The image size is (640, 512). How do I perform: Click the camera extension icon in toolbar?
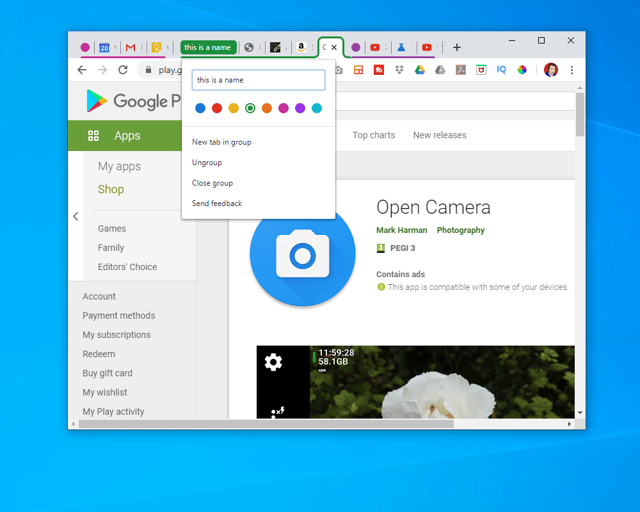point(338,70)
